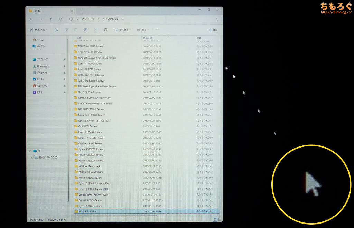Add a new tab with plus

click(x=81, y=11)
